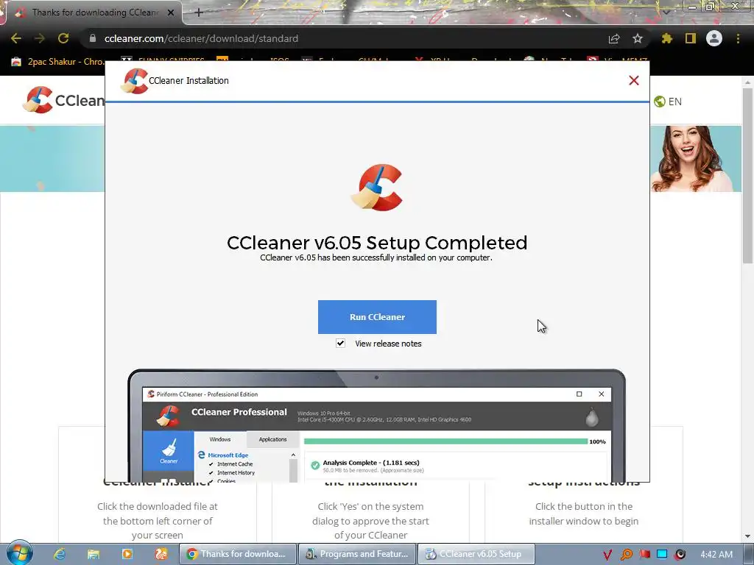Image resolution: width=754 pixels, height=565 pixels.
Task: Open the Windows Start button
Action: pos(19,552)
